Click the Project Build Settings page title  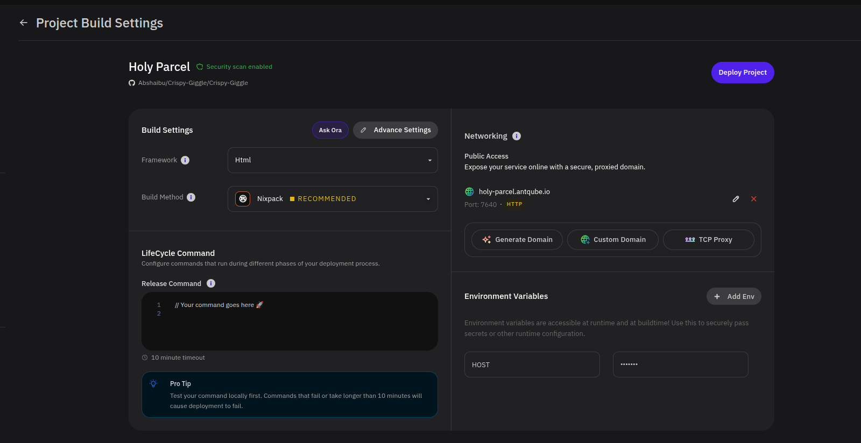pos(100,23)
